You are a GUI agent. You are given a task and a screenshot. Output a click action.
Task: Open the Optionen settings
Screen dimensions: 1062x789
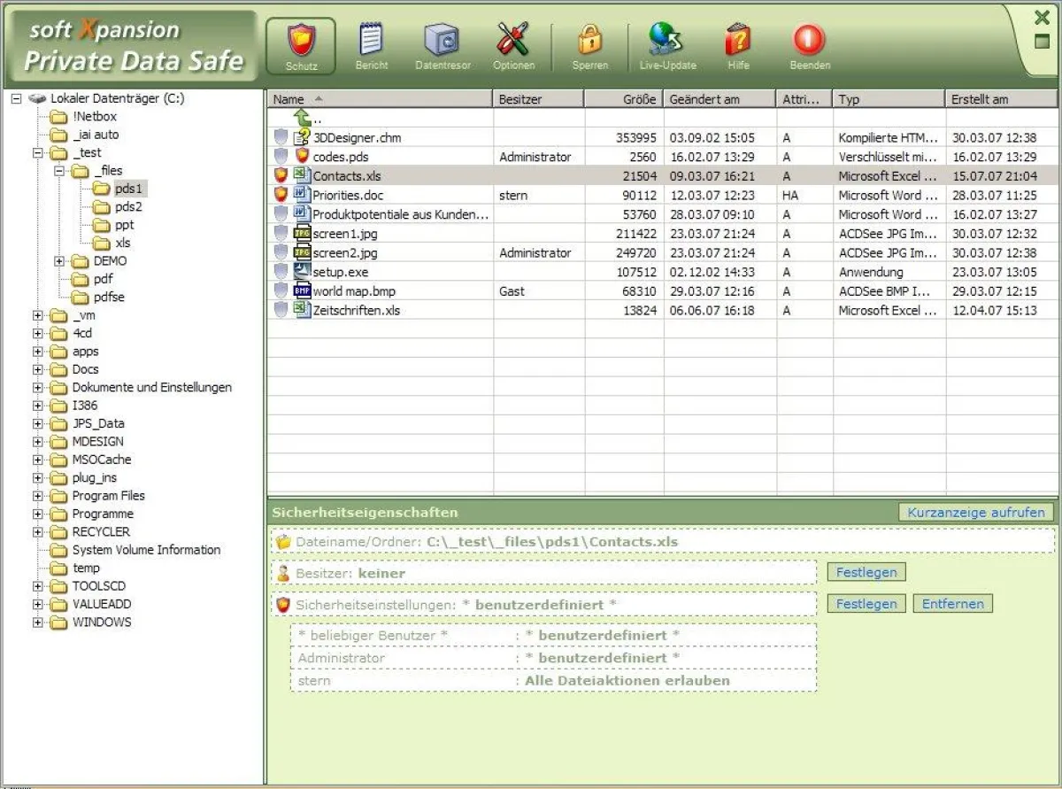pyautogui.click(x=513, y=43)
